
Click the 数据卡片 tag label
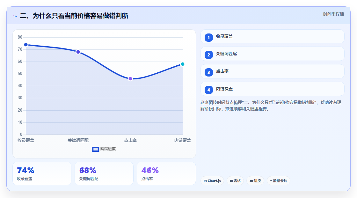point(280,181)
